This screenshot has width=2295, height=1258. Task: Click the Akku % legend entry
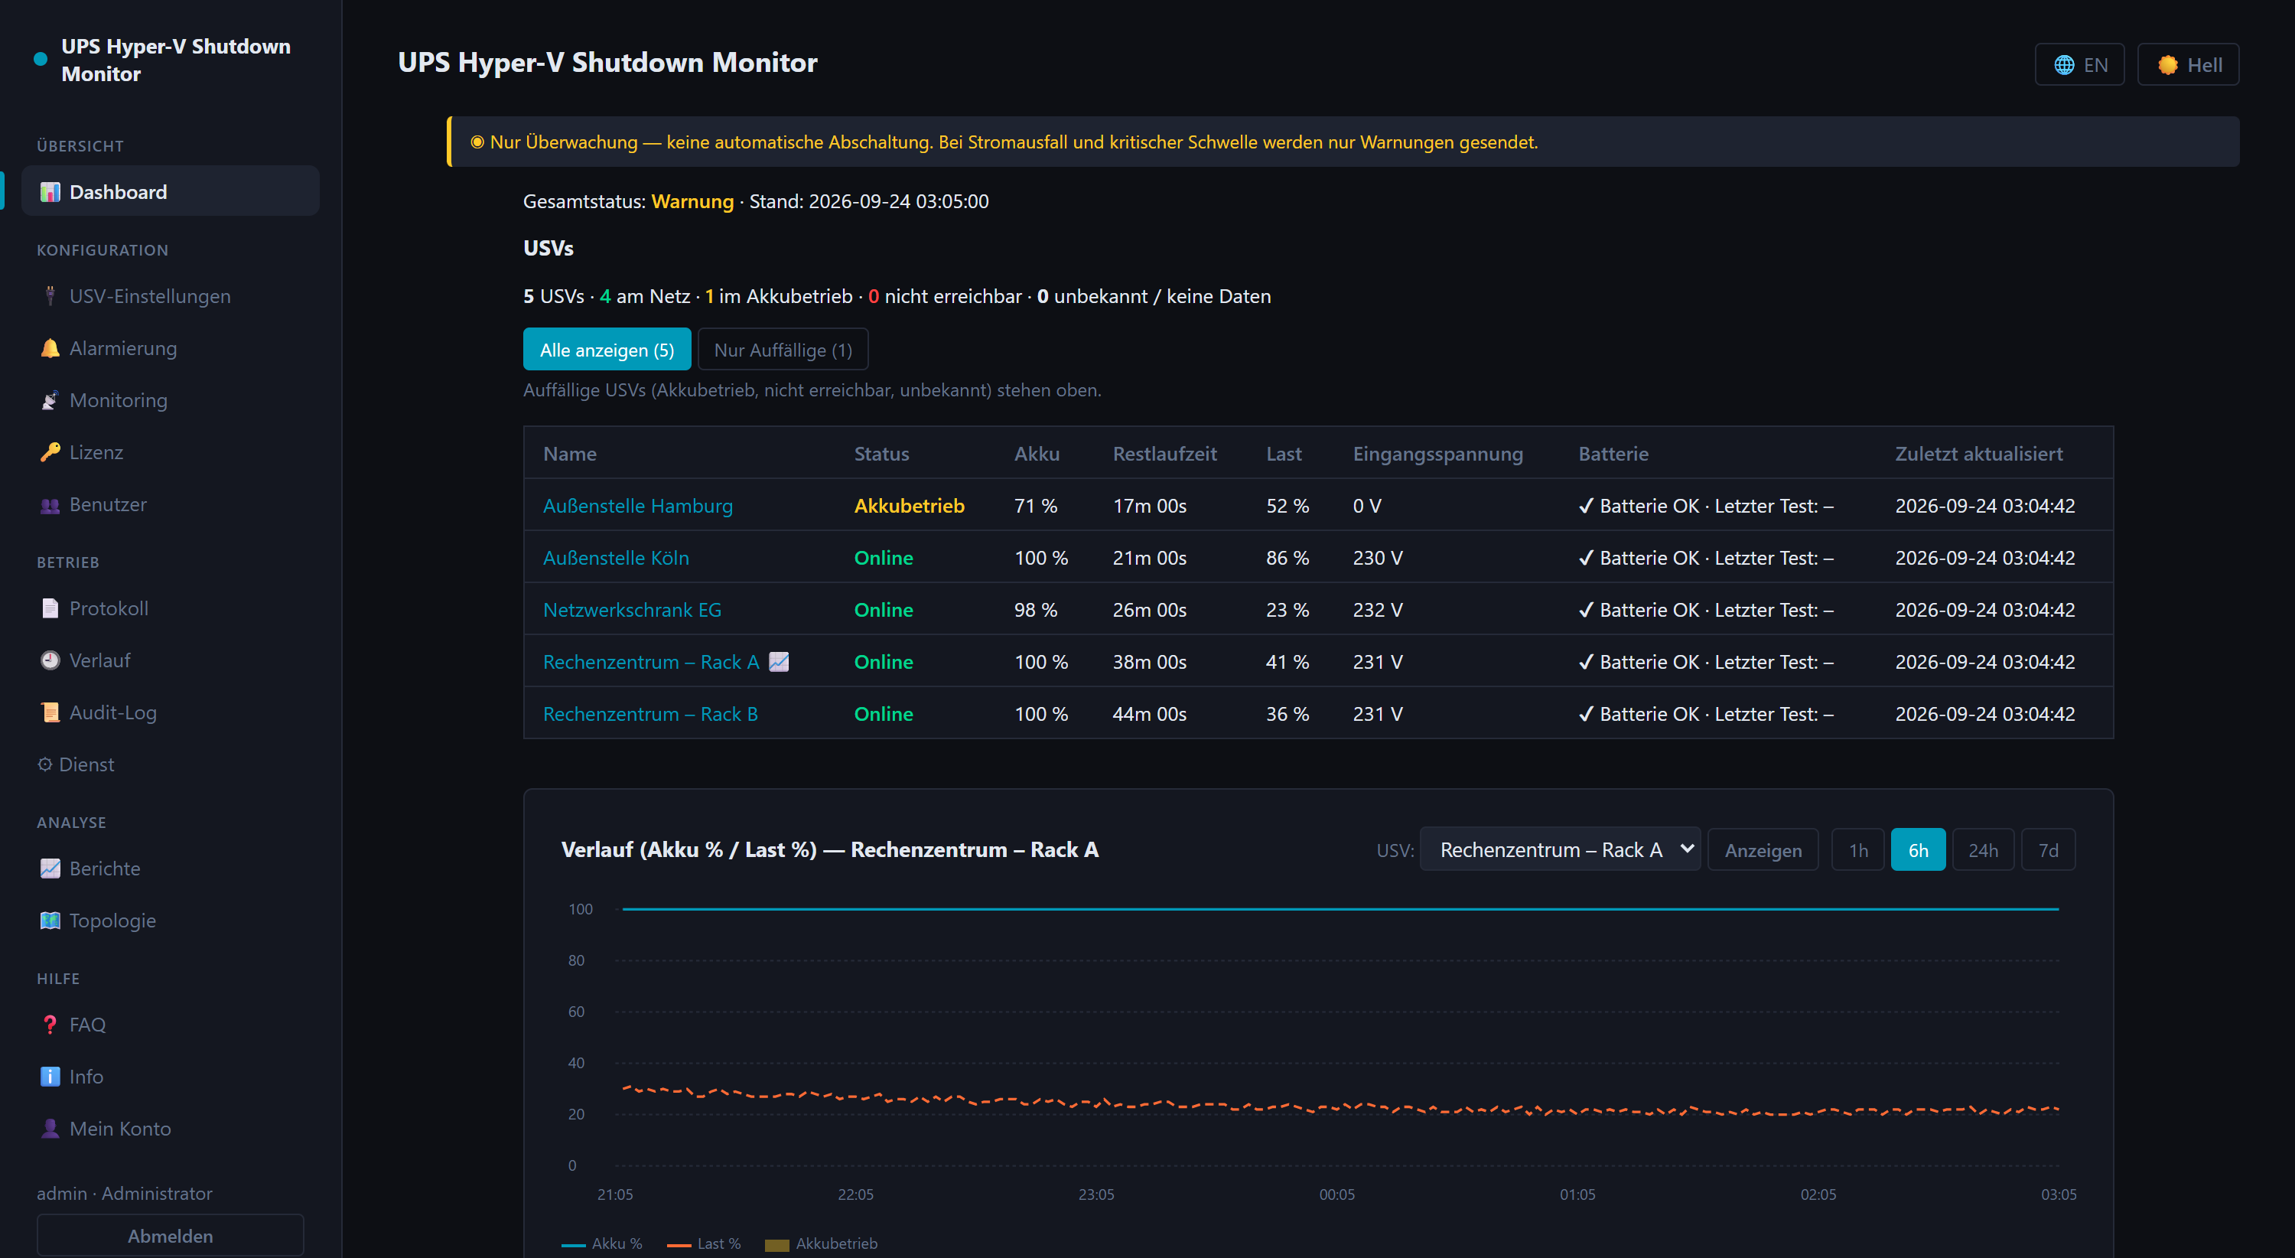coord(601,1243)
